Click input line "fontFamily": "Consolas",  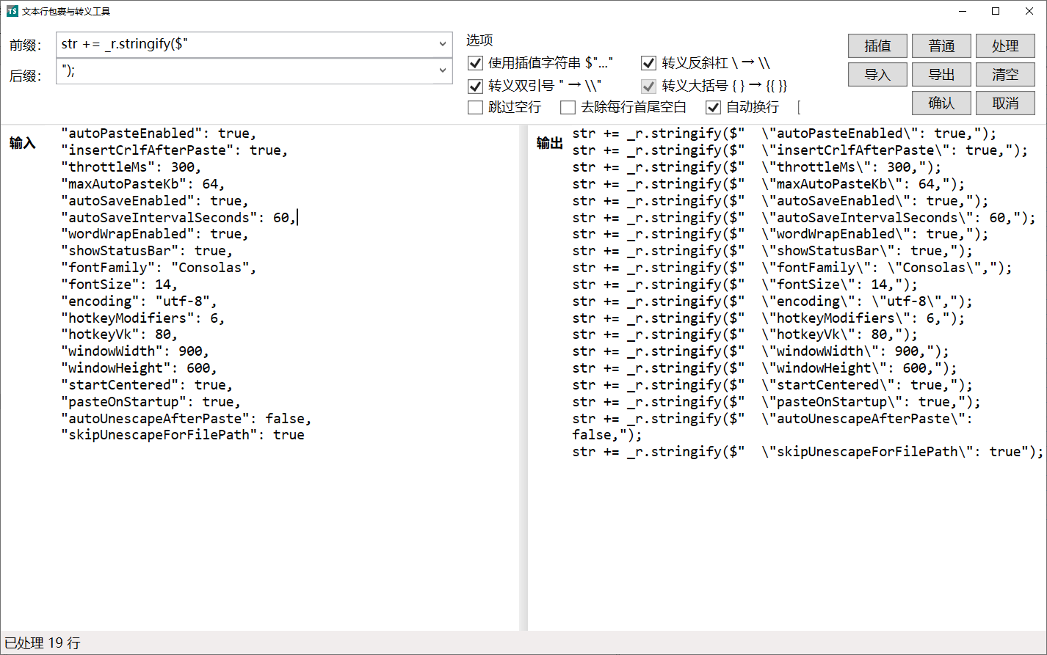pos(159,268)
